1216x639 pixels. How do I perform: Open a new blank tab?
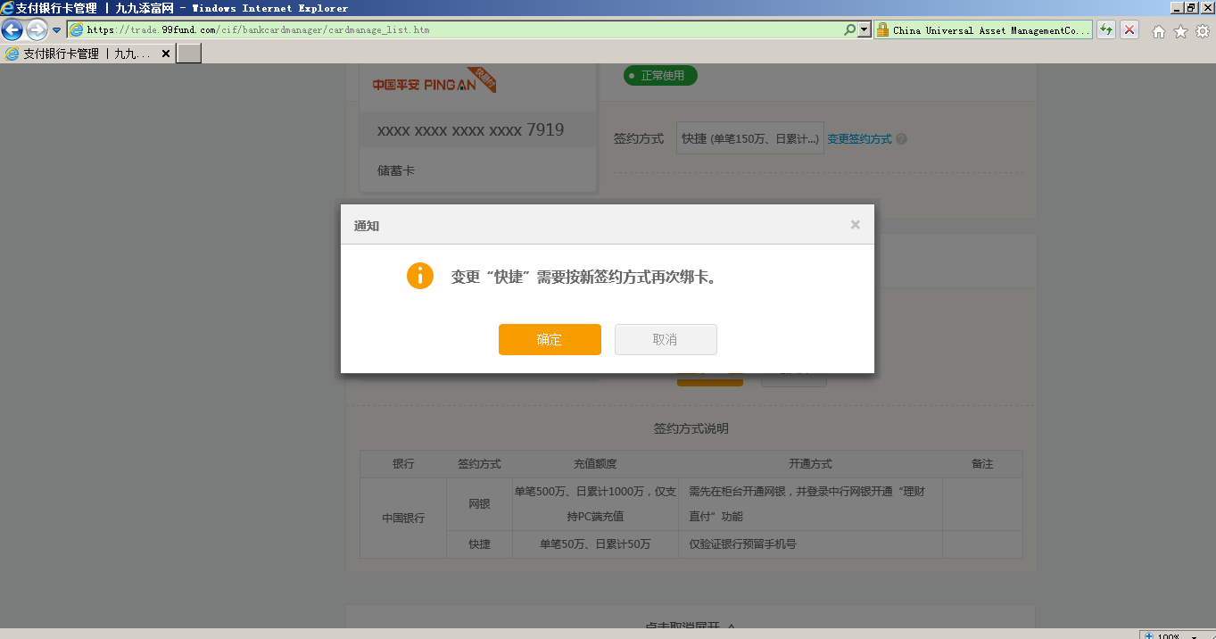tap(189, 54)
